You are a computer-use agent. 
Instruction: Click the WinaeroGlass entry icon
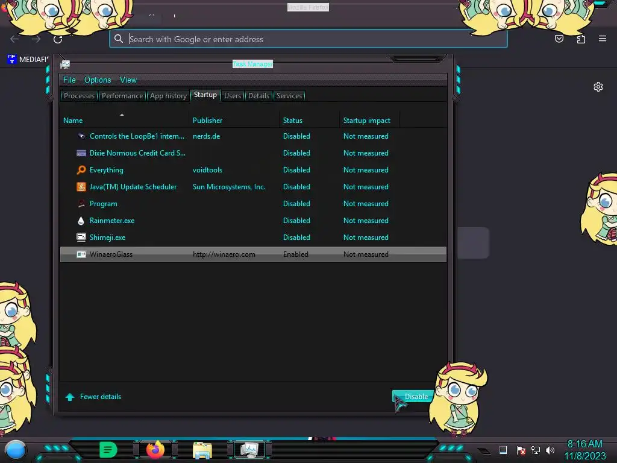point(81,254)
